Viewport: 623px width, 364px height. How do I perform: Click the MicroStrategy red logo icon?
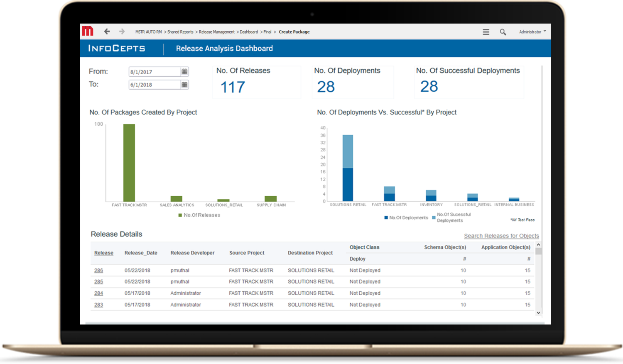click(88, 31)
